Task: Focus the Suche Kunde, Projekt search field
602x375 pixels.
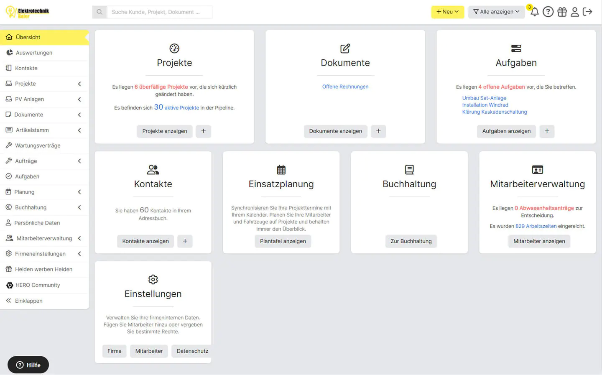Action: click(x=159, y=12)
